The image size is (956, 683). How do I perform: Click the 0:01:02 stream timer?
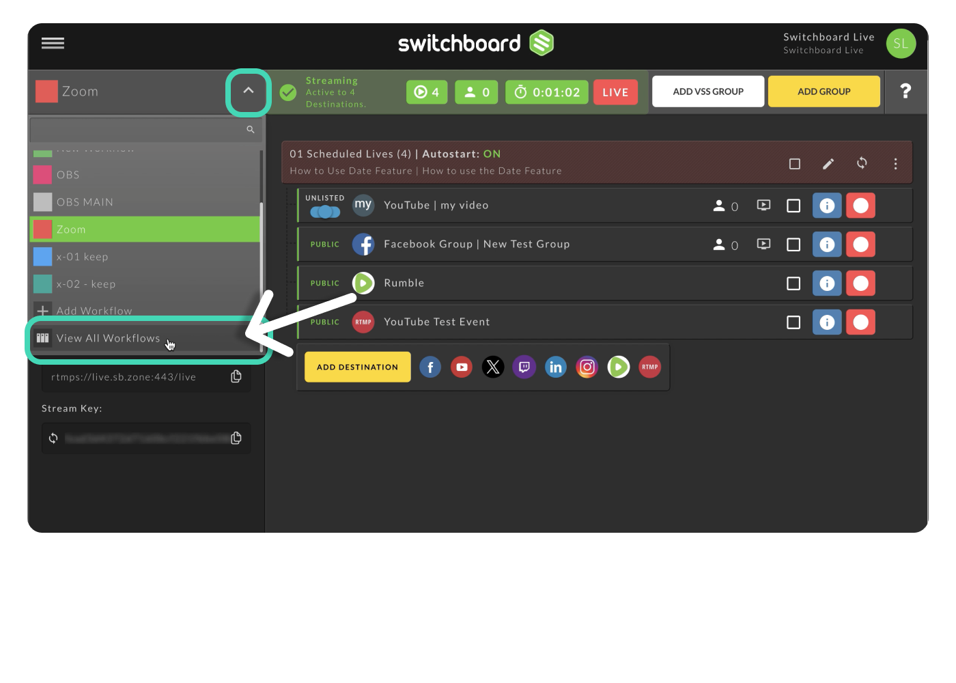(x=547, y=92)
